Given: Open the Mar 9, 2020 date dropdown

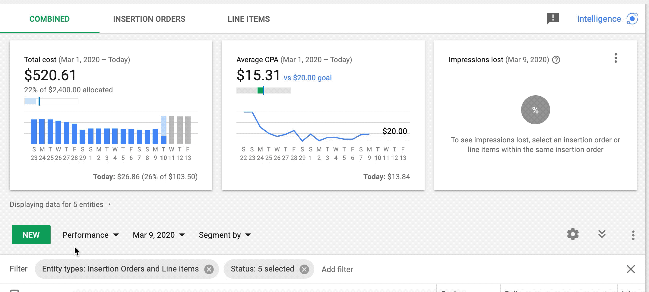Looking at the screenshot, I should pyautogui.click(x=159, y=235).
